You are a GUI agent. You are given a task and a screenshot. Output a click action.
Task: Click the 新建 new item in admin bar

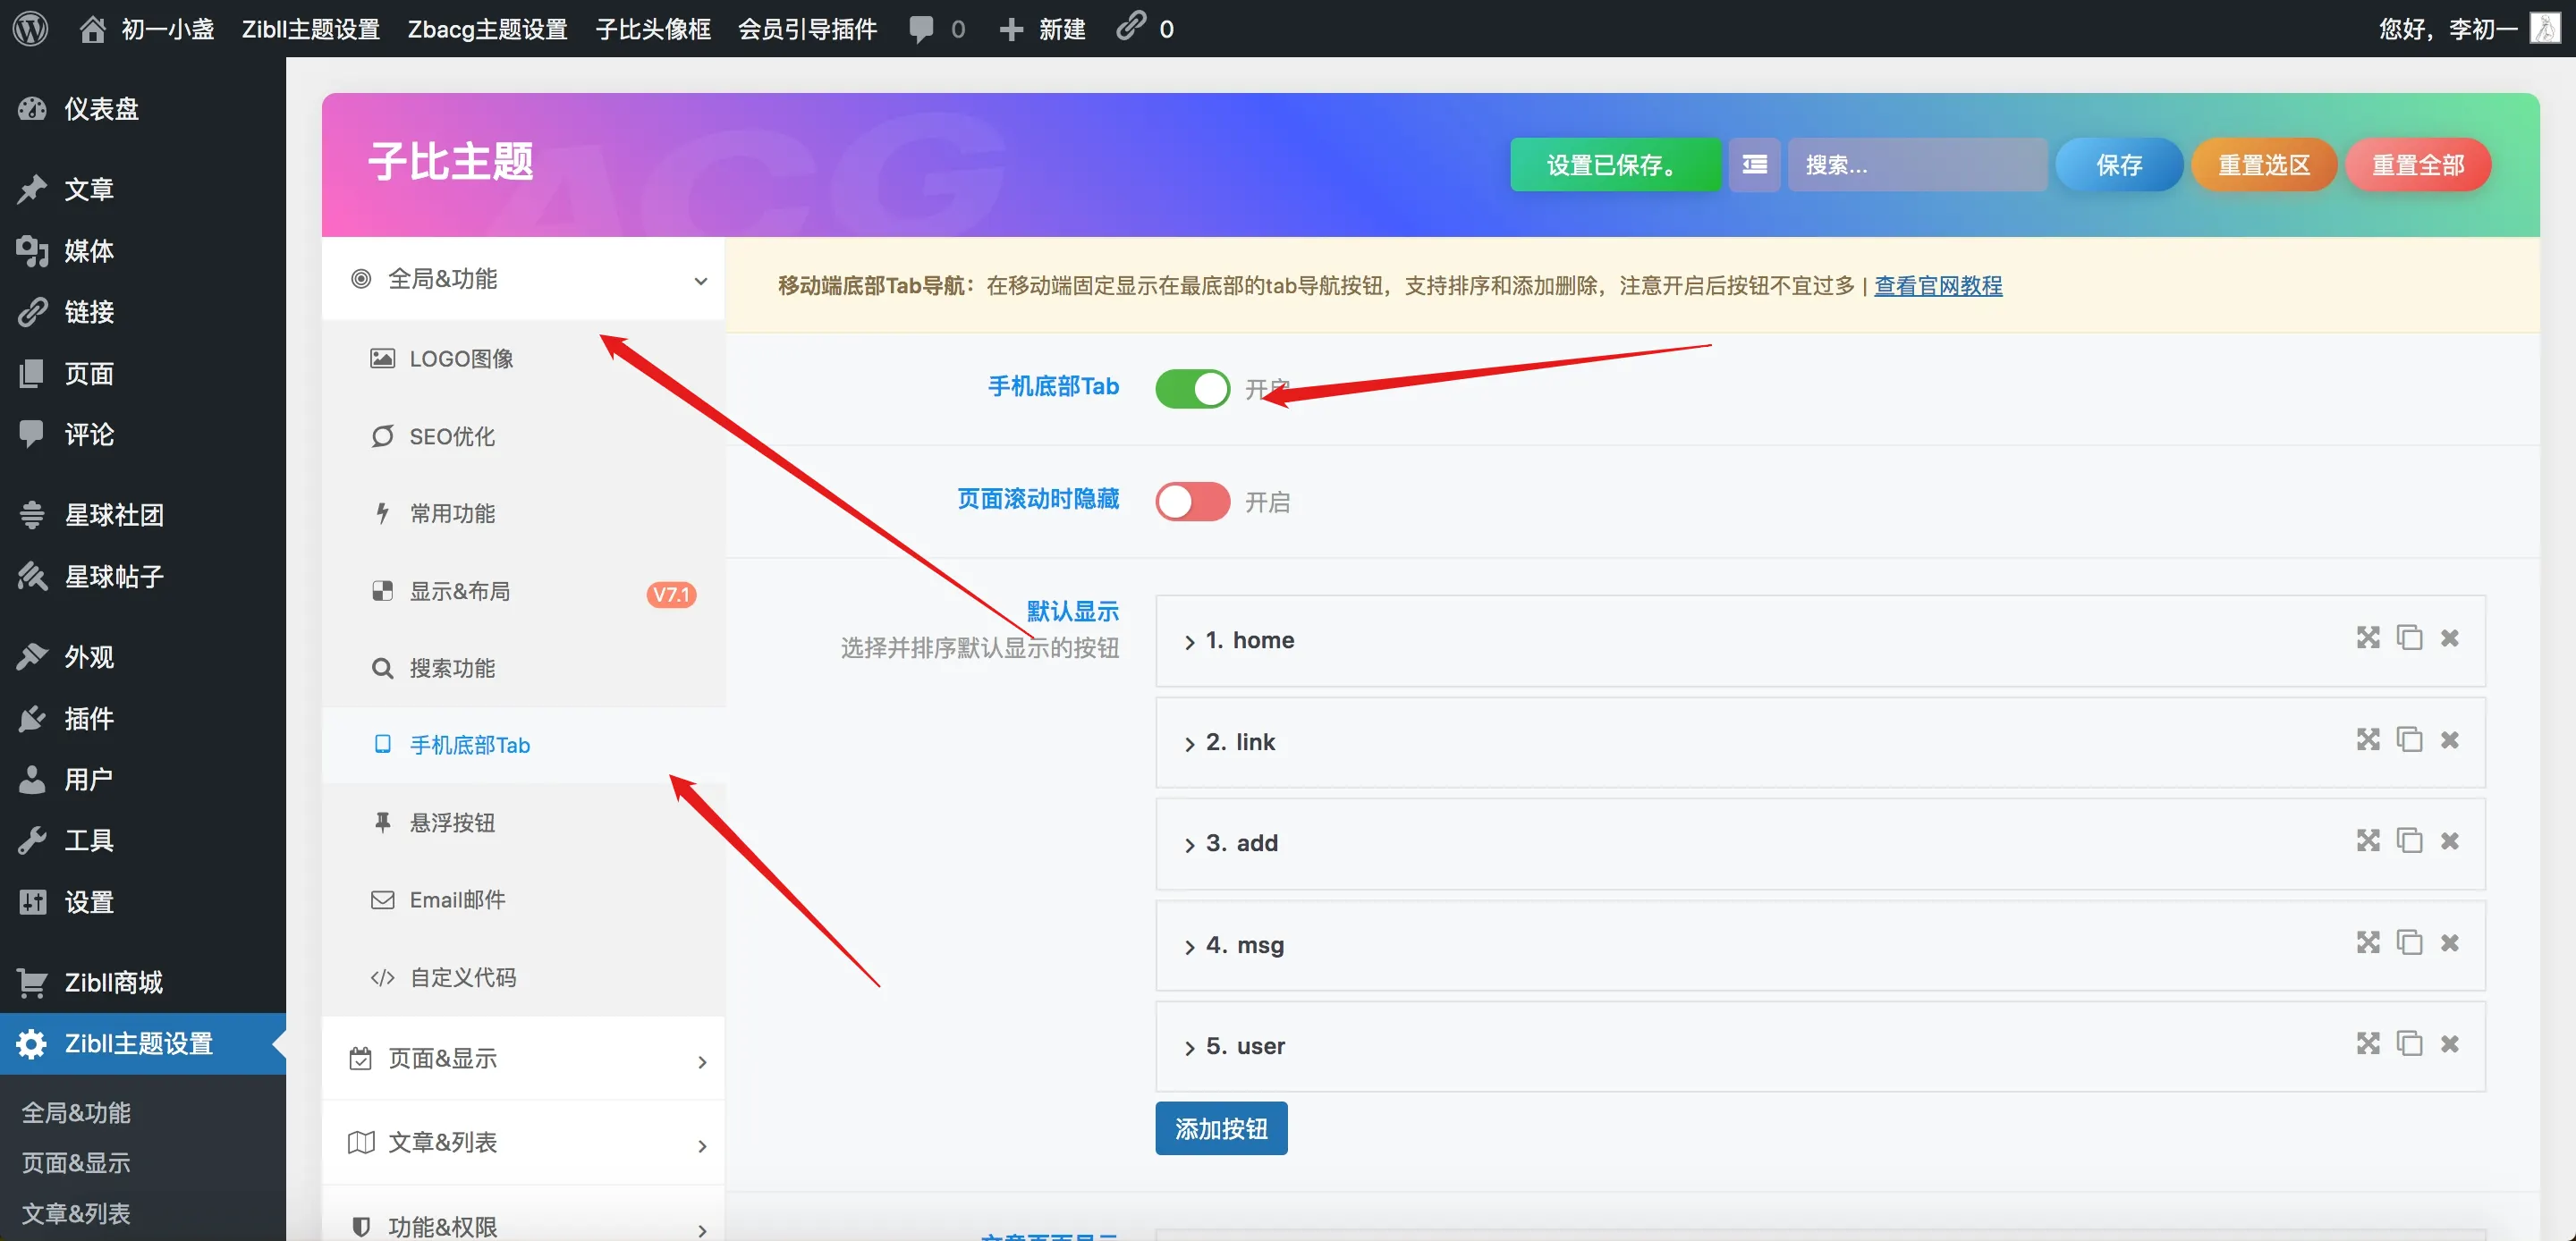coord(1042,29)
